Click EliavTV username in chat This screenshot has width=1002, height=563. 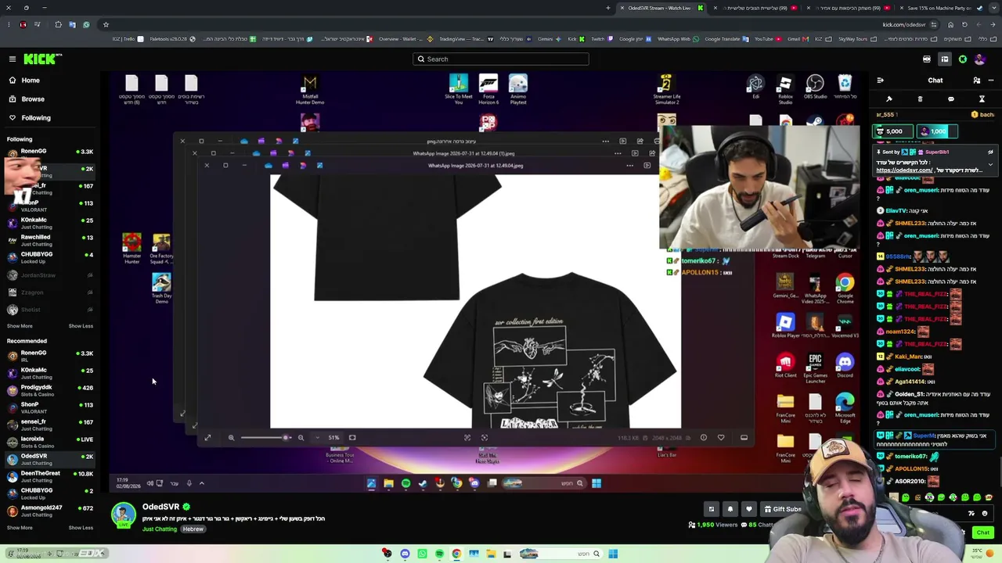tap(896, 211)
